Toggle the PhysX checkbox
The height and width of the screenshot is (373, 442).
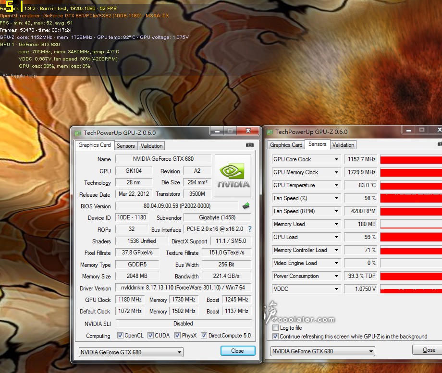coord(177,336)
